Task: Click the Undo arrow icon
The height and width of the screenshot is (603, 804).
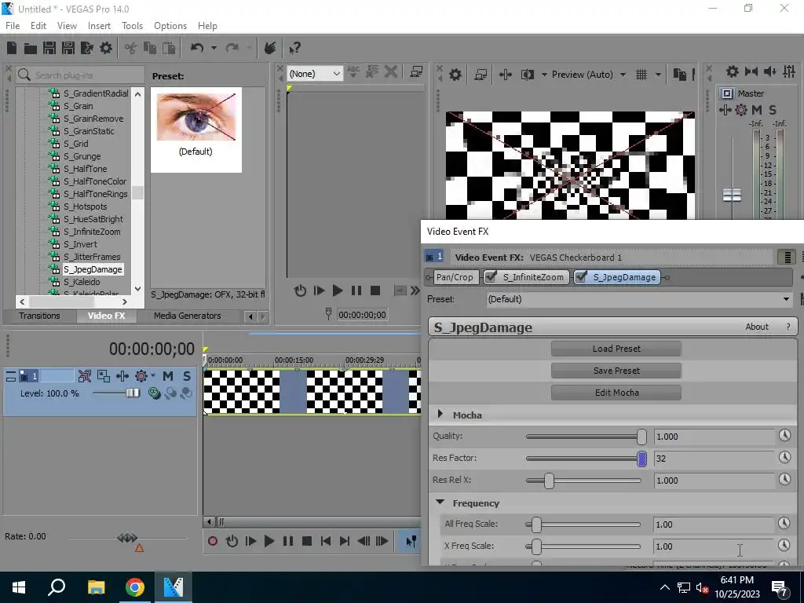Action: (197, 48)
